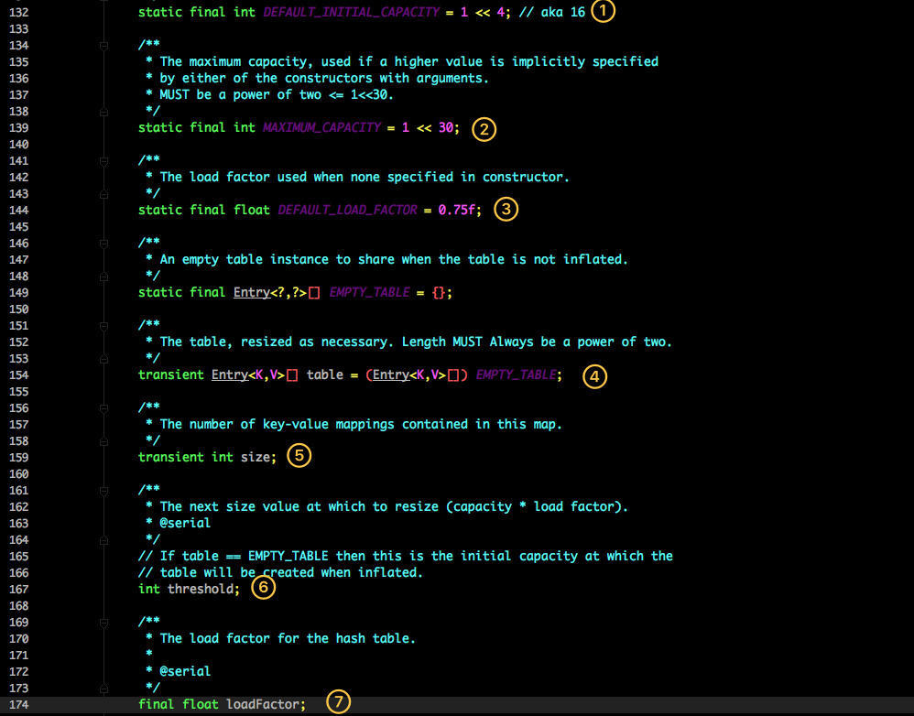Image resolution: width=914 pixels, height=716 pixels.
Task: Click the fold end marker at line 148
Action: click(x=103, y=277)
